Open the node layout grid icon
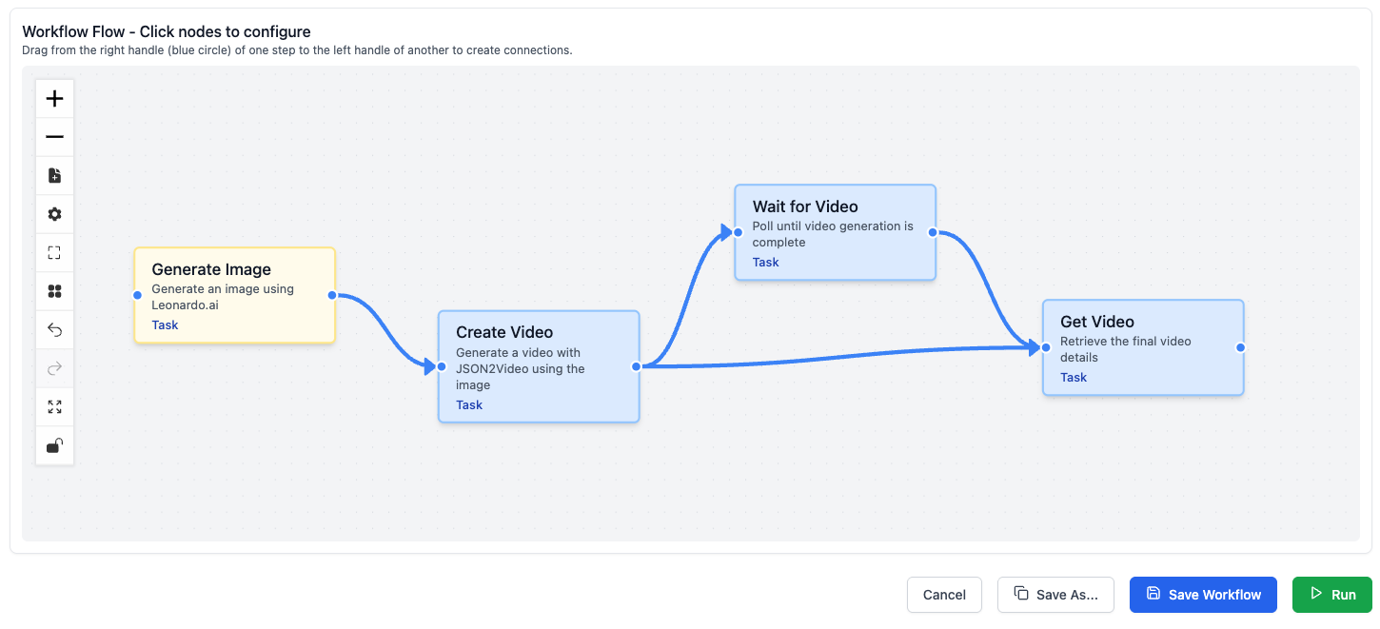This screenshot has height=629, width=1380. click(x=54, y=290)
